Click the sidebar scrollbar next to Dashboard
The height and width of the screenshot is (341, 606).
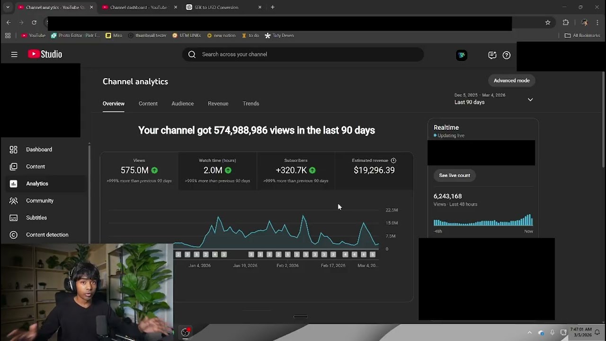[x=89, y=194]
